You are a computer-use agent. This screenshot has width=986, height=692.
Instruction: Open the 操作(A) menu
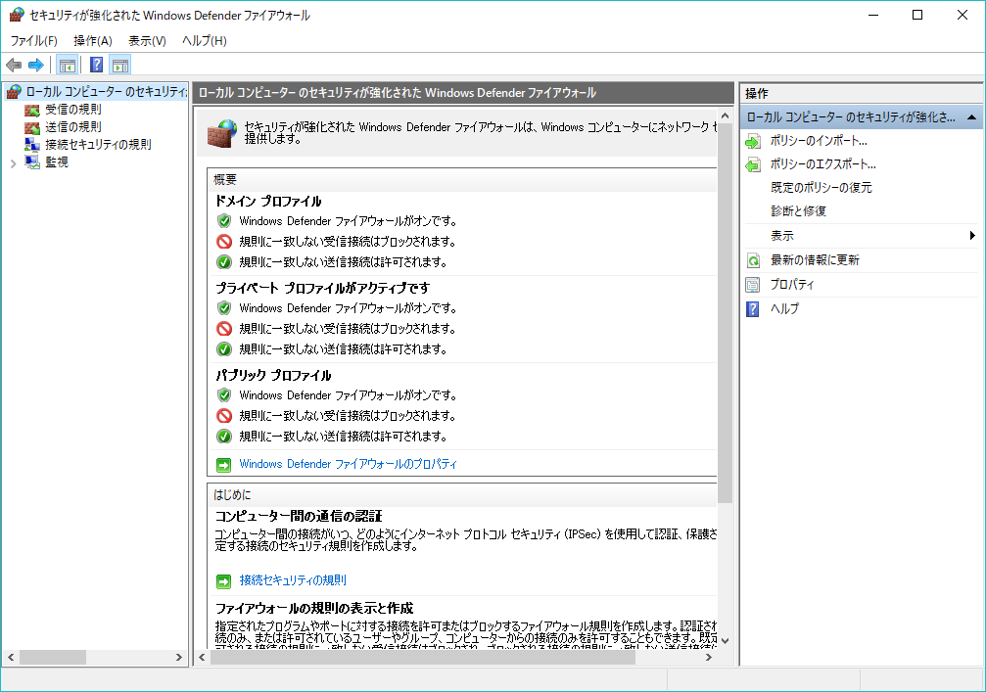click(93, 40)
